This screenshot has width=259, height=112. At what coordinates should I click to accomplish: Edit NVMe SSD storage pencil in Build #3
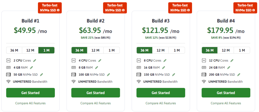[x=174, y=75]
